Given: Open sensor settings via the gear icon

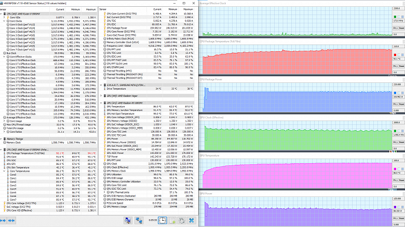Looking at the screenshot, I should [181, 220].
